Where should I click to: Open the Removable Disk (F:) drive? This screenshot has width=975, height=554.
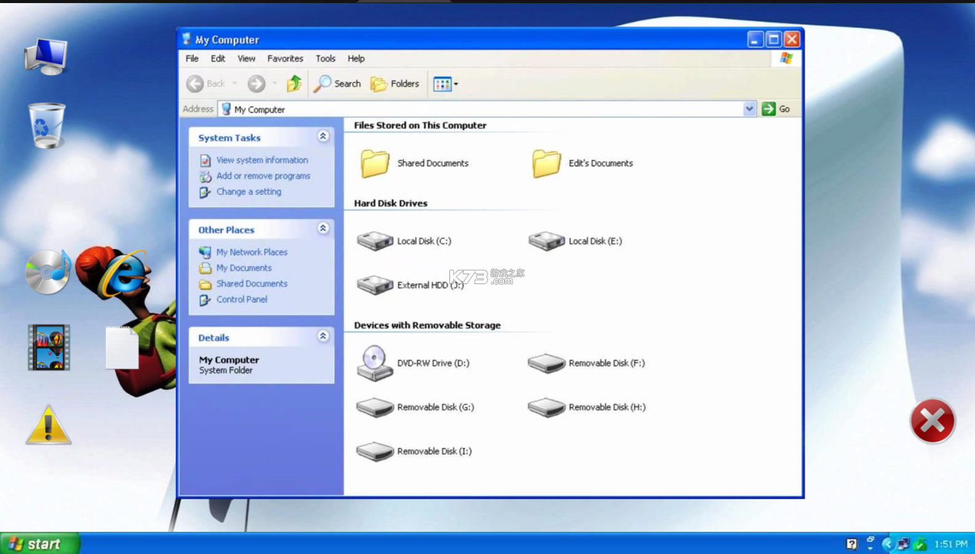(546, 363)
